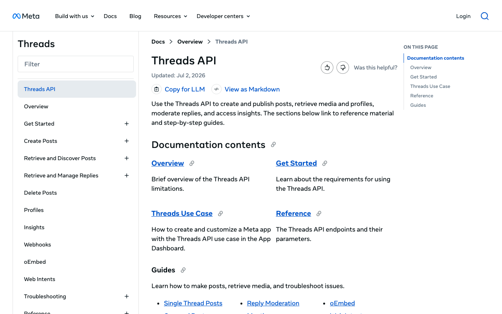This screenshot has height=314, width=502.
Task: Select Webhooks in the sidebar
Action: pyautogui.click(x=77, y=245)
